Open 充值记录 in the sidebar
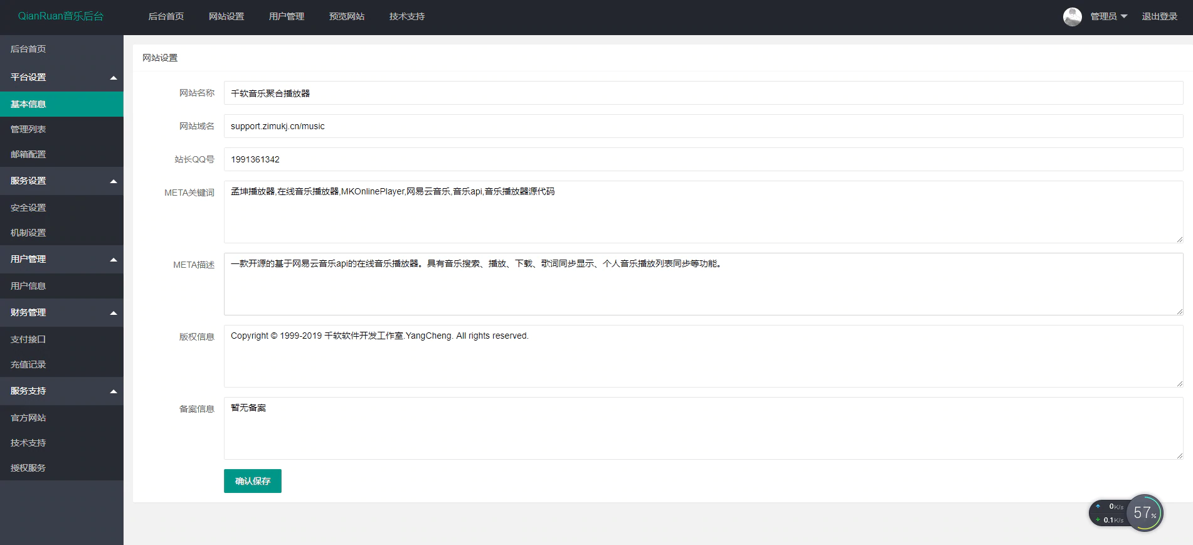Screen dimensions: 1193x545 (x=61, y=364)
